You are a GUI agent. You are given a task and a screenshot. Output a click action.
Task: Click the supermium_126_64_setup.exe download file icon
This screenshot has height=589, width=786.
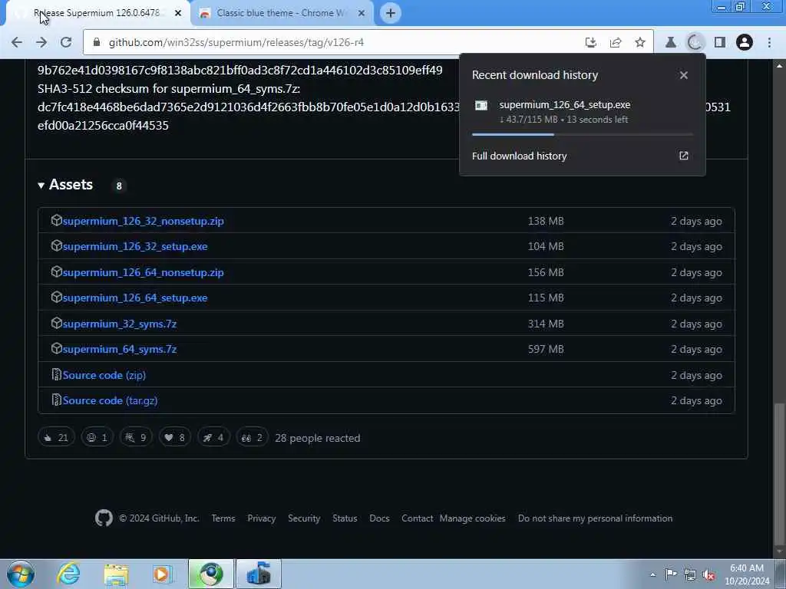(481, 105)
